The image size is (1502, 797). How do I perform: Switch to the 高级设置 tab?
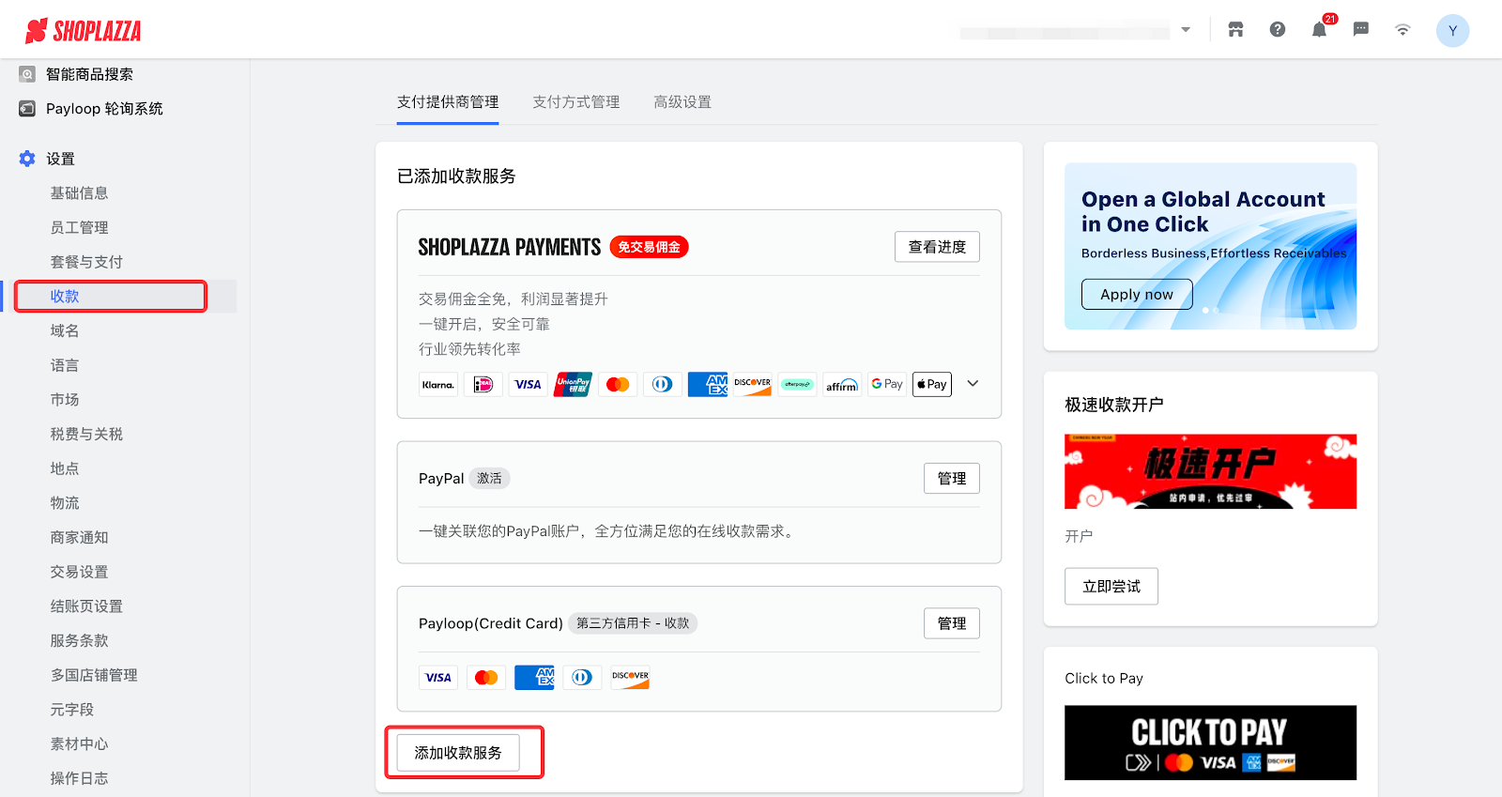coord(682,102)
